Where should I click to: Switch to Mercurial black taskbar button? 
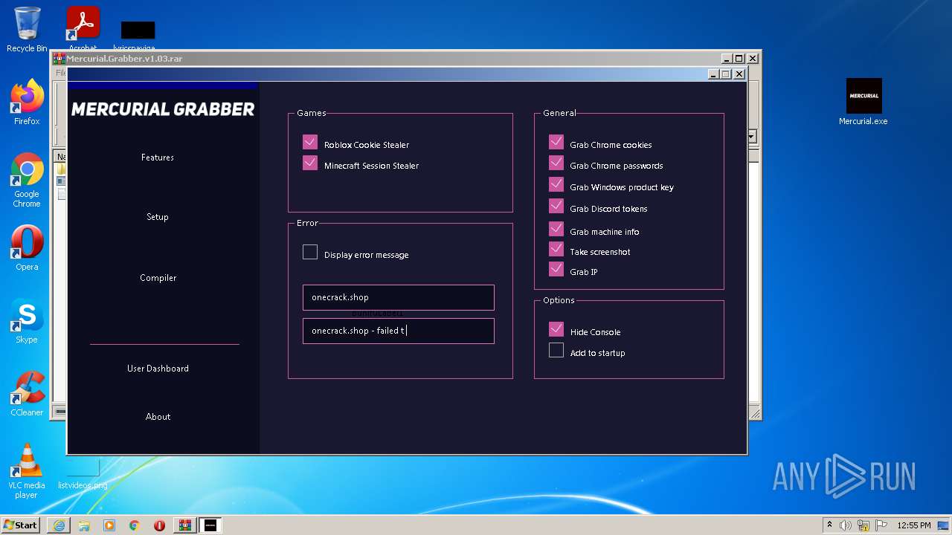tap(210, 525)
